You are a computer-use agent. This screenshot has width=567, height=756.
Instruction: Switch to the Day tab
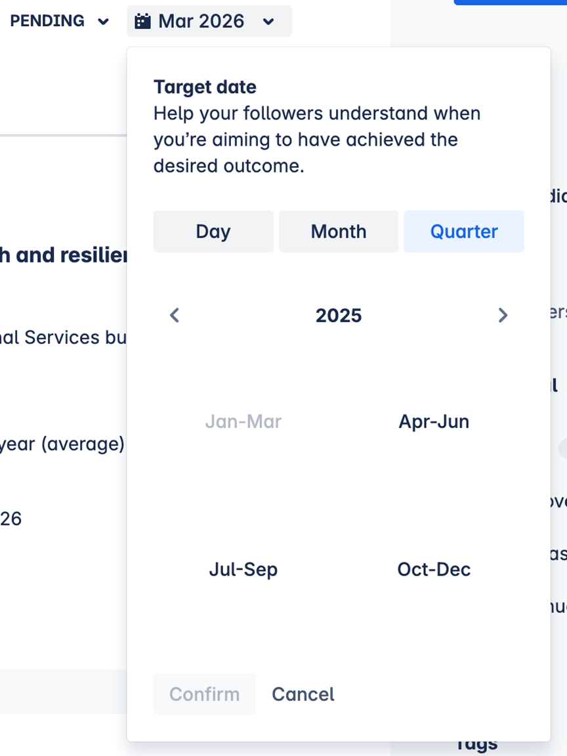(213, 232)
